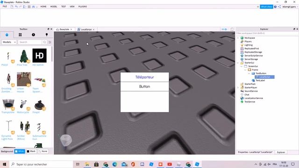Screen dimensions: 299x168
Task: Click the LocalizationService globe icon
Action: tap(242, 98)
